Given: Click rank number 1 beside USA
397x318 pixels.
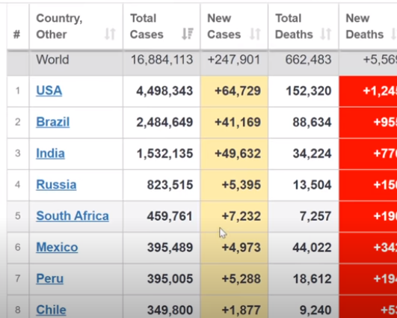Looking at the screenshot, I should click(x=17, y=91).
